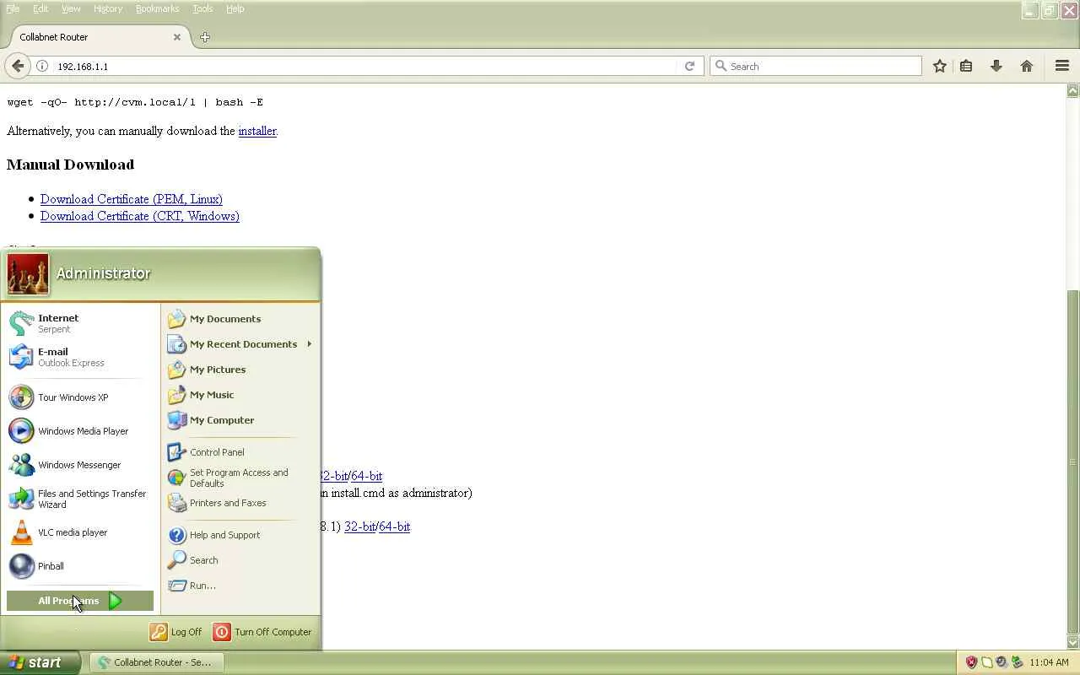Click the scrollbar down arrow
Viewport: 1080px width, 675px height.
click(1073, 642)
